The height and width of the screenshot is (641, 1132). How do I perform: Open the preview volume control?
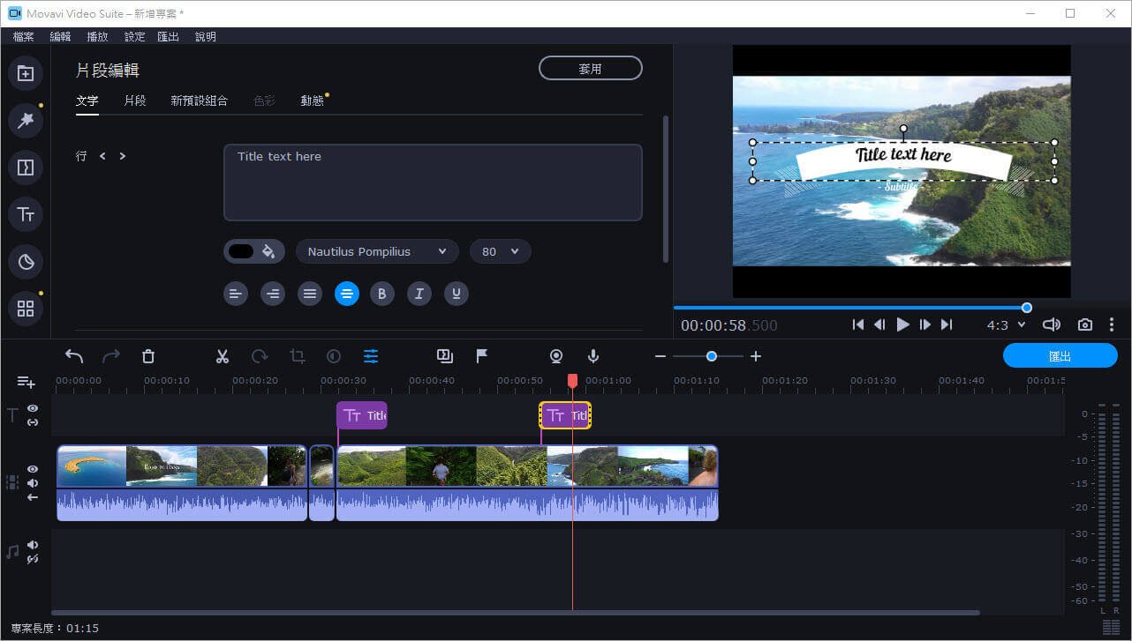[1051, 324]
